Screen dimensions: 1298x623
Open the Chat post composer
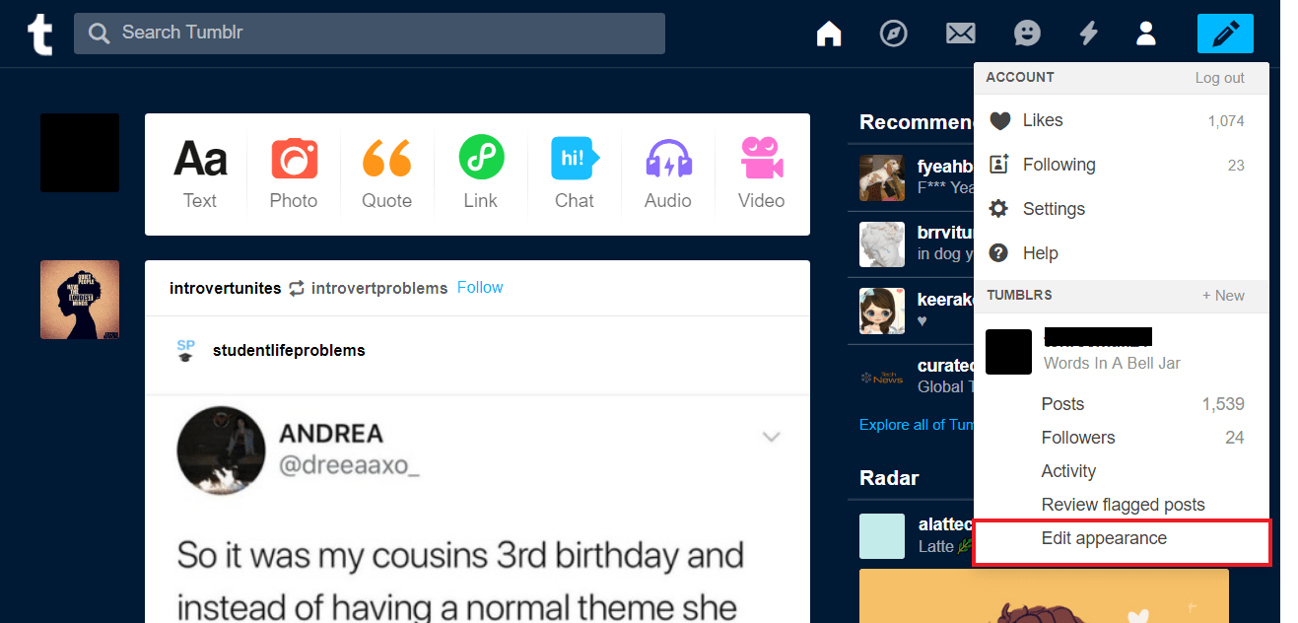[x=574, y=173]
